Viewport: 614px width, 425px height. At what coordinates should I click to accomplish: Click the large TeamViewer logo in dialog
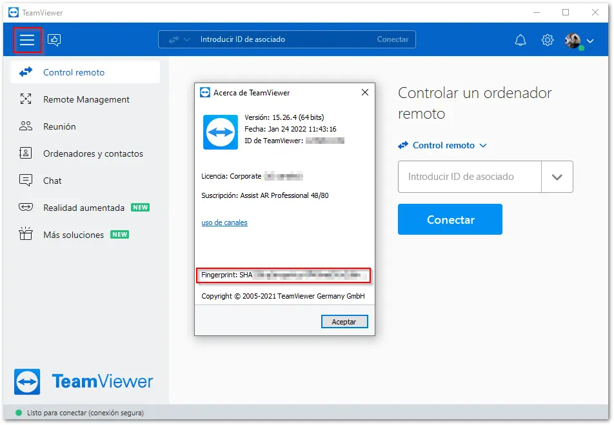point(221,132)
